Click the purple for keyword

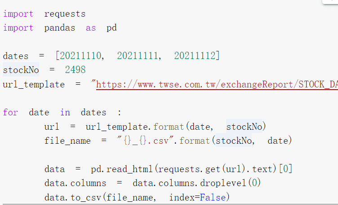10,112
